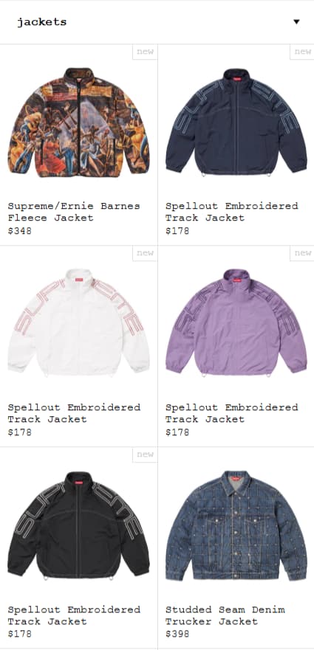Select the jackets category label
Screen dimensions: 314x650
tap(41, 22)
